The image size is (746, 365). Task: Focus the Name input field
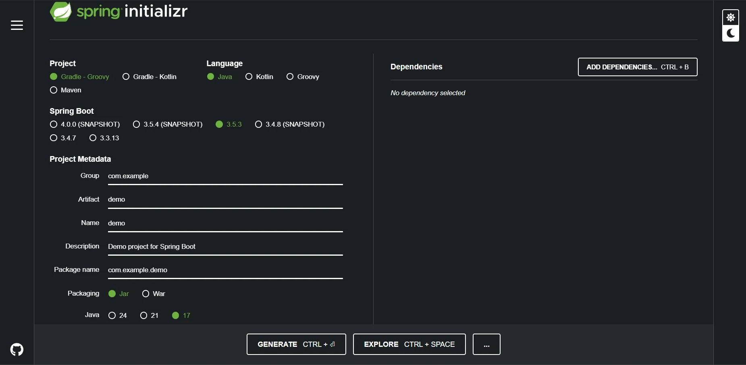(225, 223)
